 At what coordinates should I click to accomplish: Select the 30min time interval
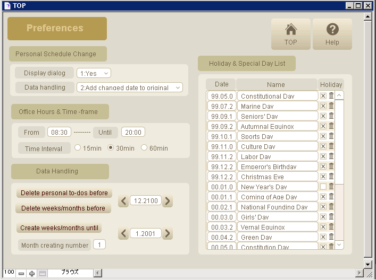point(111,147)
